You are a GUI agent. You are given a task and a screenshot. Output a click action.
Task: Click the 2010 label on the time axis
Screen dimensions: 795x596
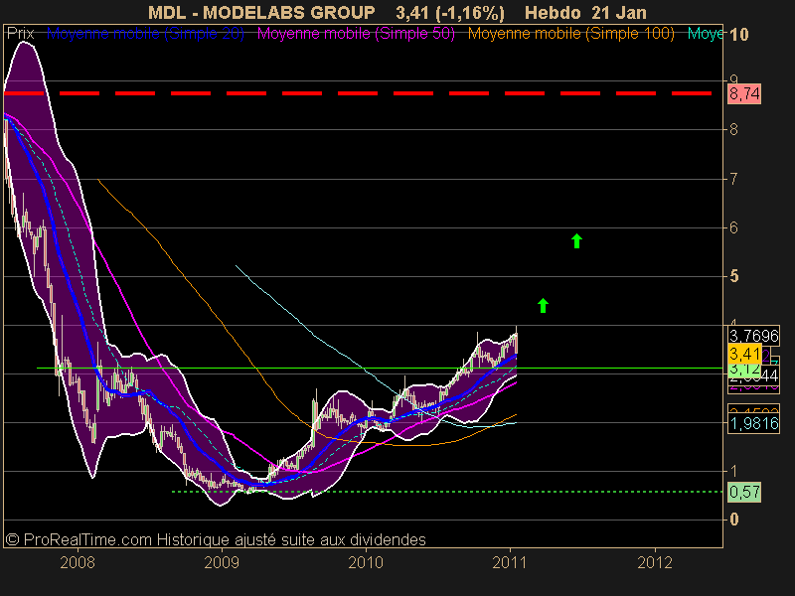pyautogui.click(x=366, y=562)
